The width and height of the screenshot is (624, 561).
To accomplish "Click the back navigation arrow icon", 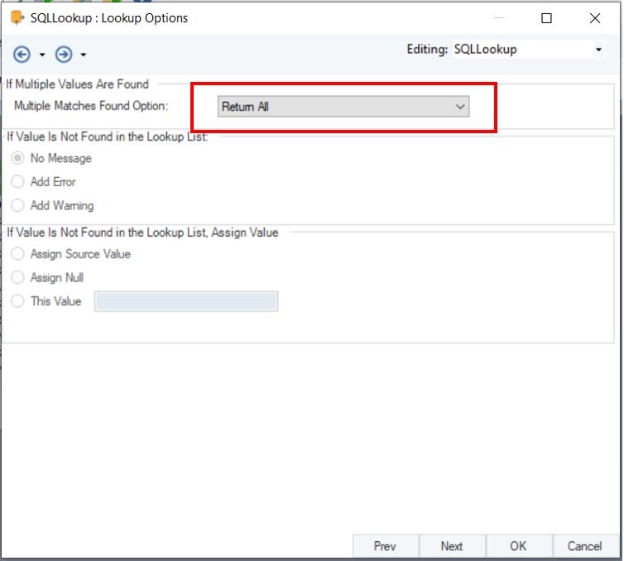I will (x=22, y=55).
